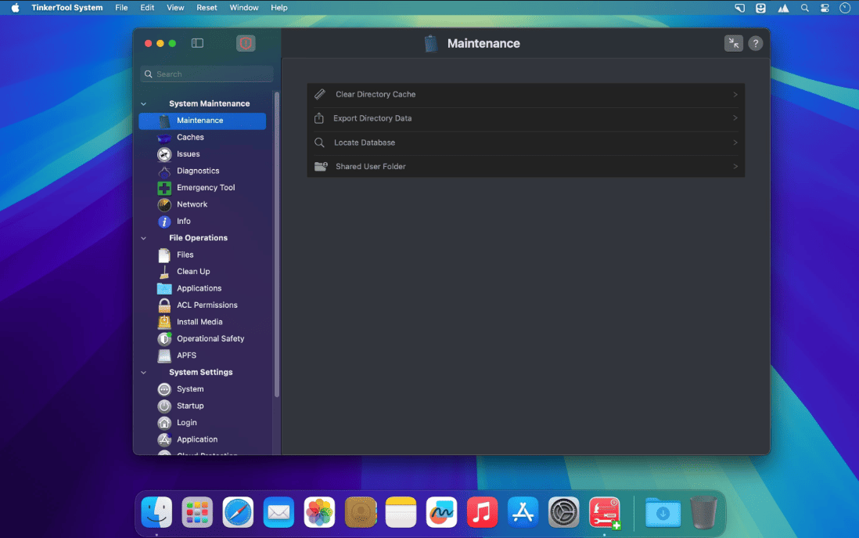
Task: Toggle the sidebar visibility button
Action: tap(197, 43)
